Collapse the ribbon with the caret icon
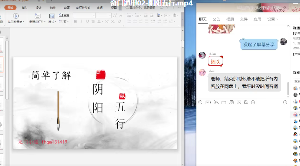 click(179, 8)
